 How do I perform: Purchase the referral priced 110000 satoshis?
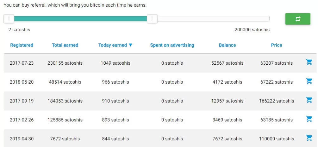click(x=309, y=138)
